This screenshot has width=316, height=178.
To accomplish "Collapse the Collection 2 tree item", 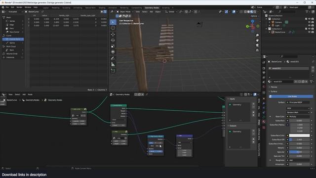I will point(266,29).
